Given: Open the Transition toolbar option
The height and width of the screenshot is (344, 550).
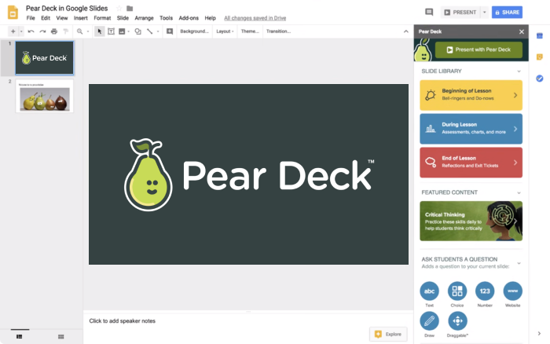Looking at the screenshot, I should (x=278, y=31).
